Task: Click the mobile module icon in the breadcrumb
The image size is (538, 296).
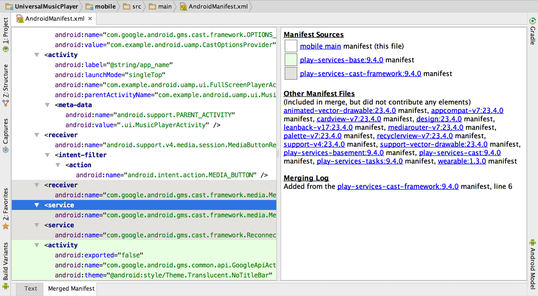Action: pos(89,6)
